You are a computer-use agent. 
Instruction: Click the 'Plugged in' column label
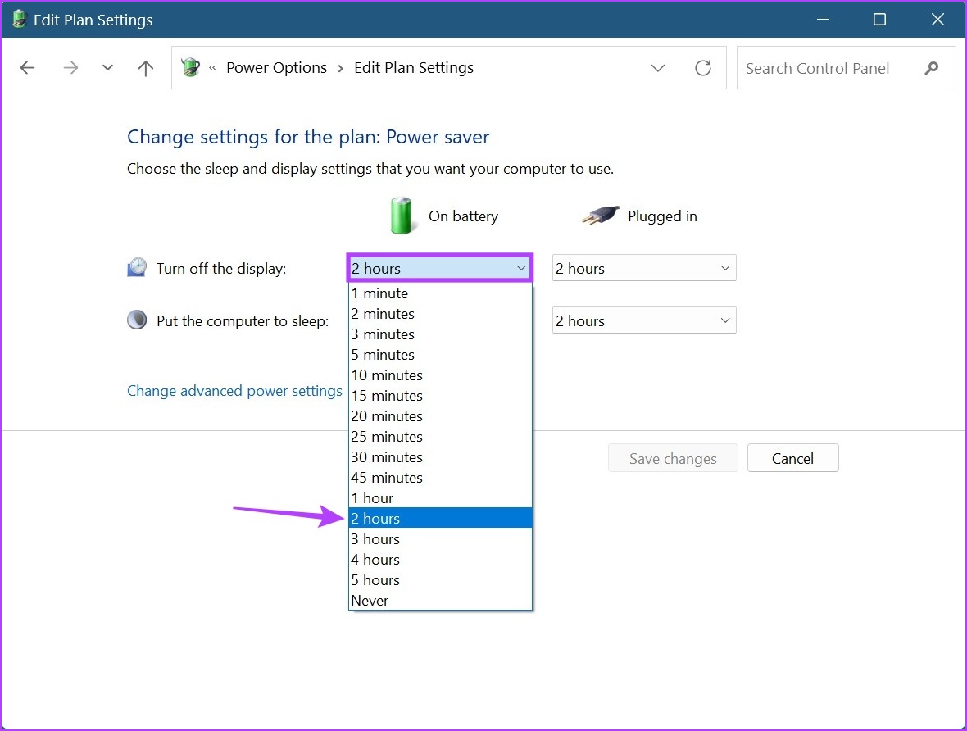point(662,216)
